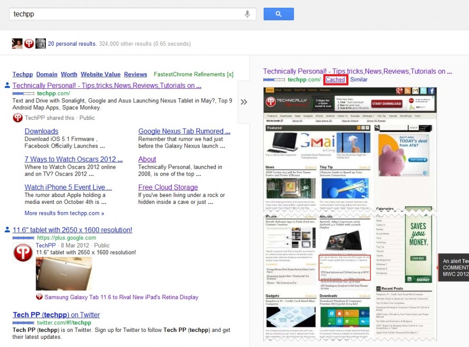Select the Worth refinement link
Viewport: 469px width, 347px height.
click(69, 75)
